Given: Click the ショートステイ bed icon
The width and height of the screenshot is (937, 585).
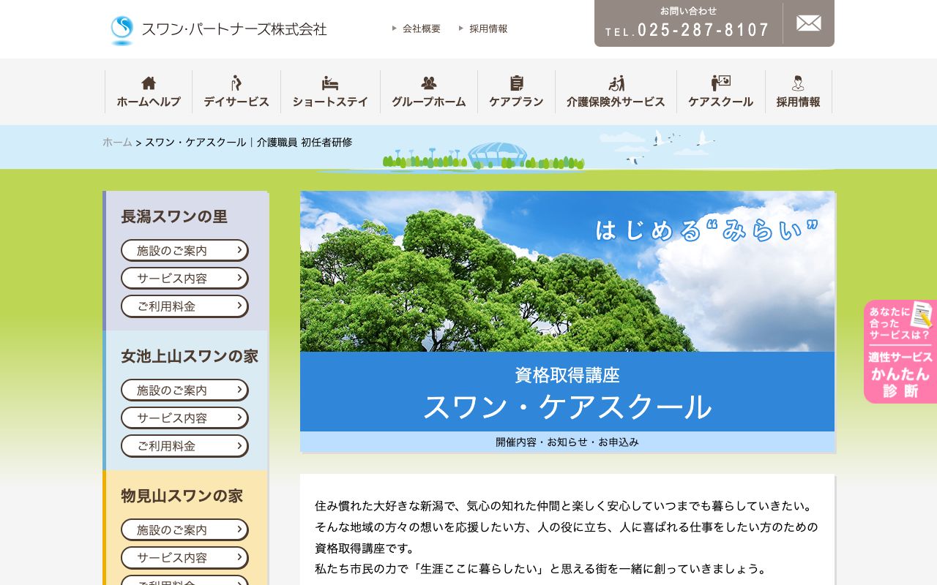Looking at the screenshot, I should point(329,82).
